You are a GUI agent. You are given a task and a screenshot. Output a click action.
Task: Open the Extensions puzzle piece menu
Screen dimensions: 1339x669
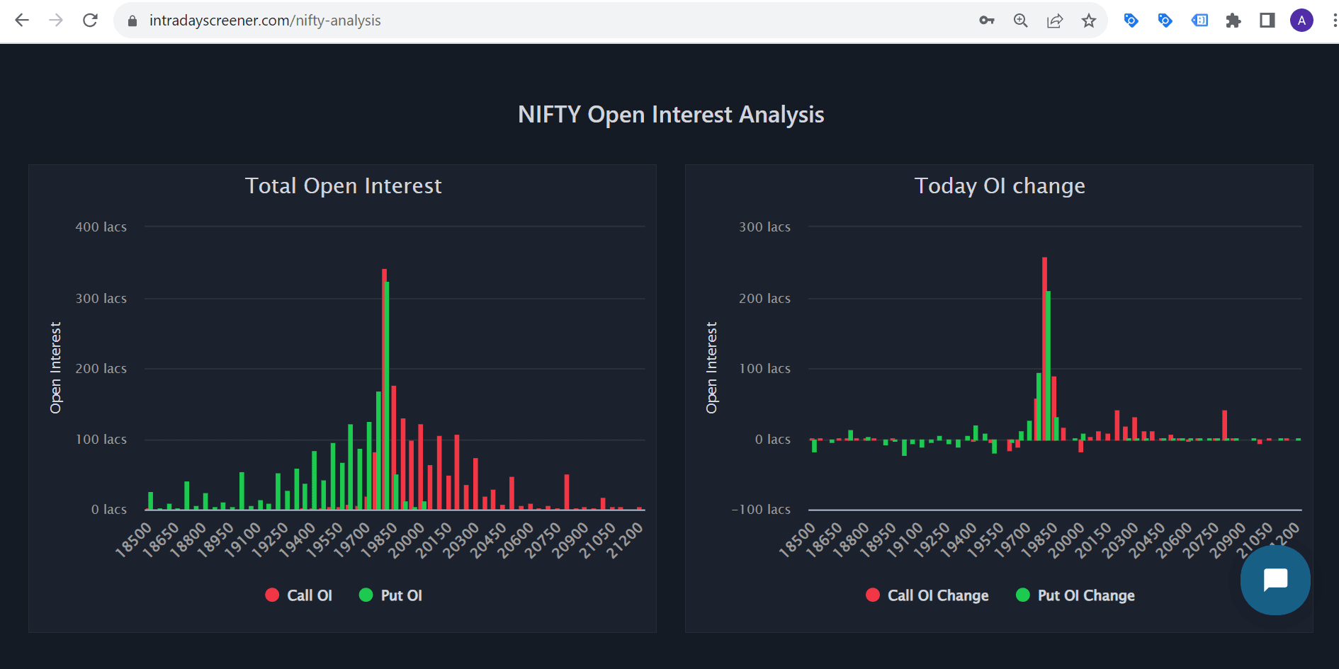(1233, 21)
